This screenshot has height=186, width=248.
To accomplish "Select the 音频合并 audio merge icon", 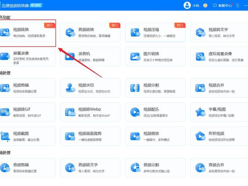I will pos(200,168).
